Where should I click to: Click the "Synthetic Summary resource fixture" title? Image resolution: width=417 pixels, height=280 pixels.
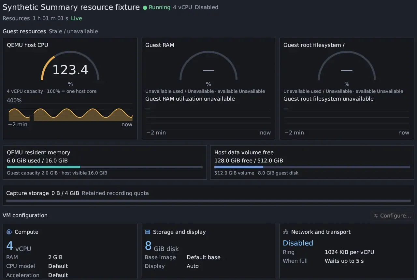click(71, 7)
